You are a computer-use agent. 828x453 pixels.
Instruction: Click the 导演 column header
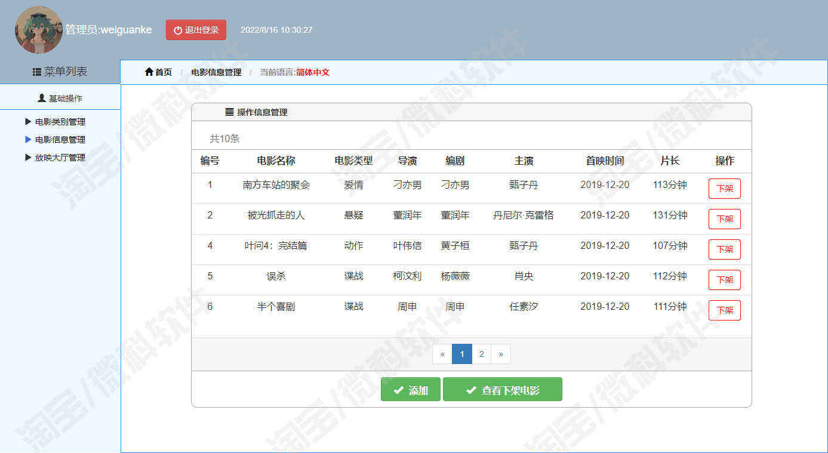(407, 161)
